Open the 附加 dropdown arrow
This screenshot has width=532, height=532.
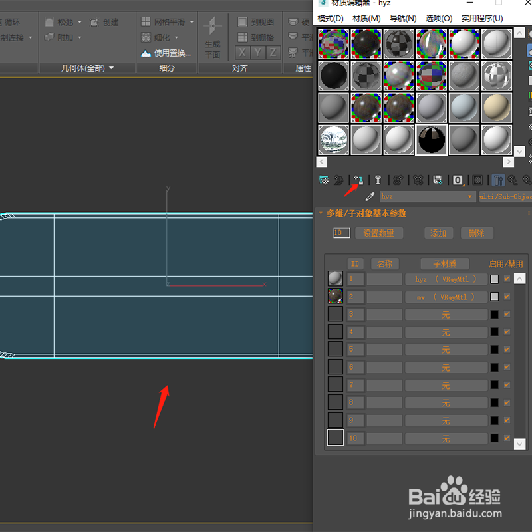coord(80,37)
